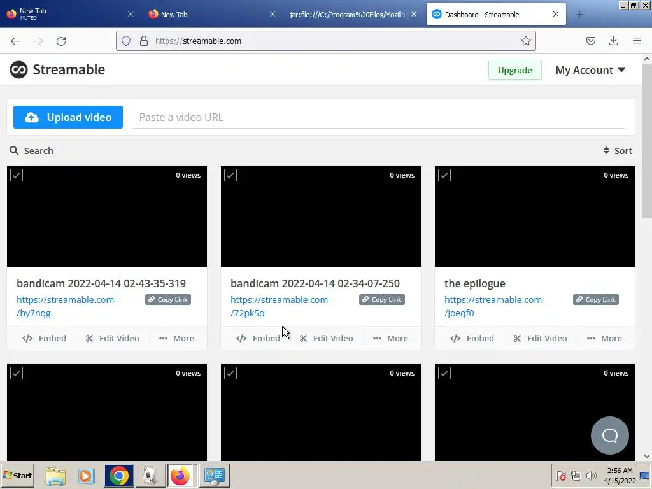Image resolution: width=652 pixels, height=489 pixels.
Task: Click the Upload video button
Action: coord(67,117)
